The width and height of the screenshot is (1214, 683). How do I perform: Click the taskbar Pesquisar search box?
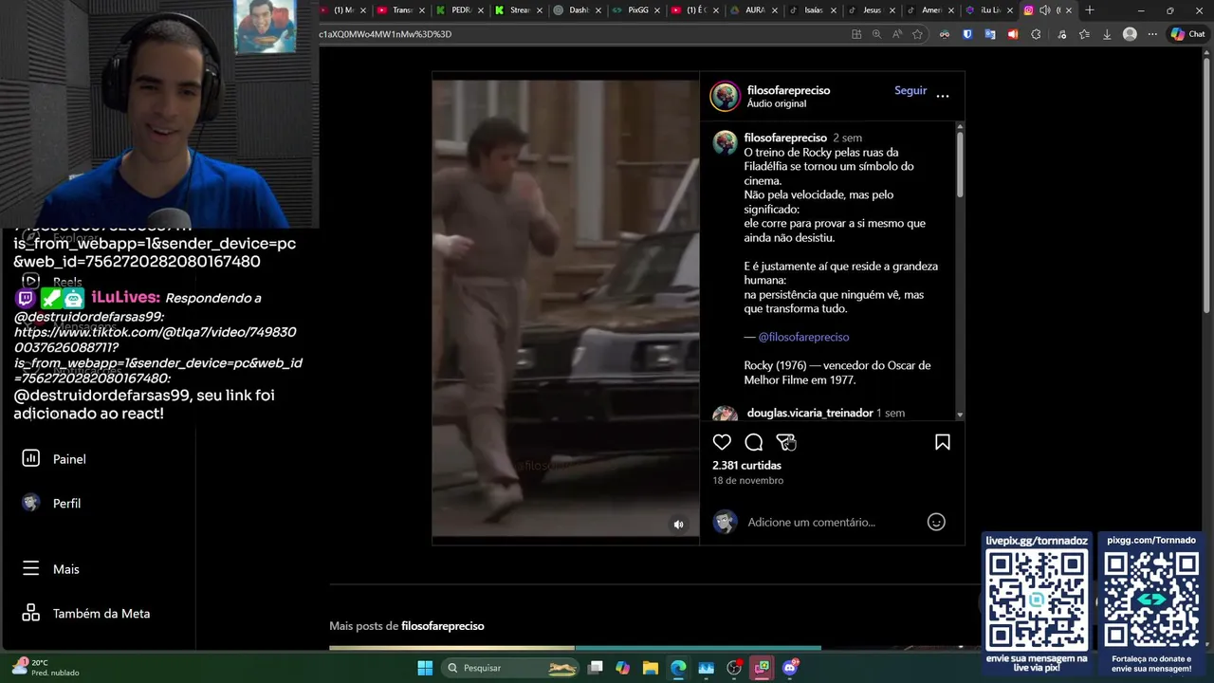[512, 668]
